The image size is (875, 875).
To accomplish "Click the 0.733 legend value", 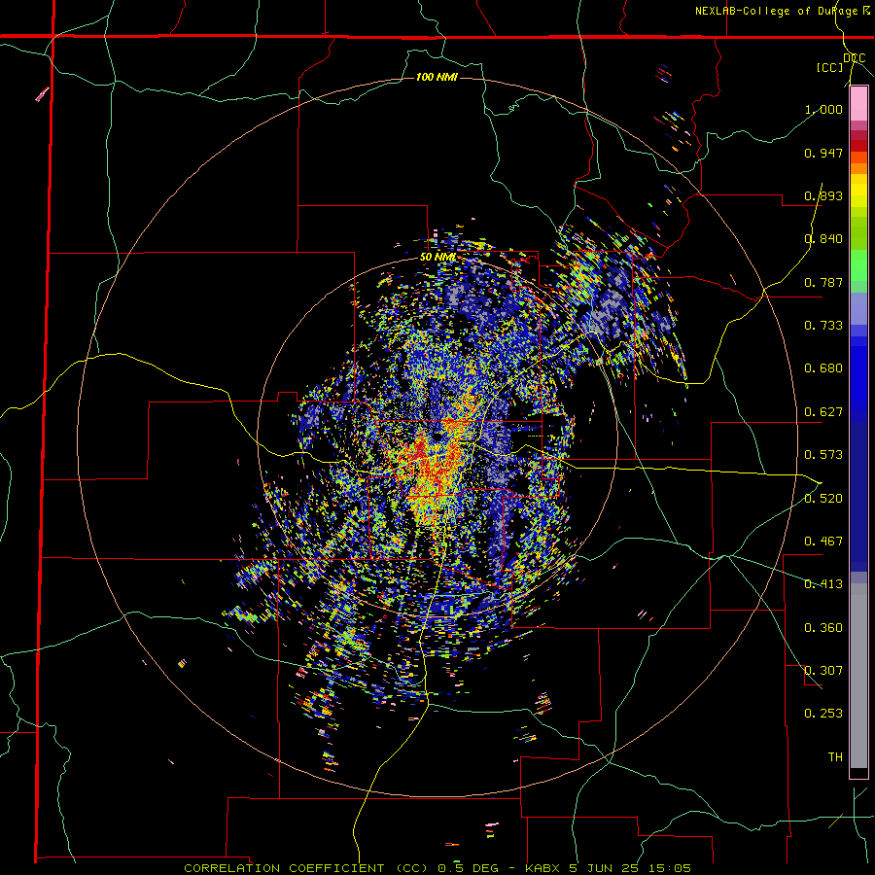I will pyautogui.click(x=823, y=326).
